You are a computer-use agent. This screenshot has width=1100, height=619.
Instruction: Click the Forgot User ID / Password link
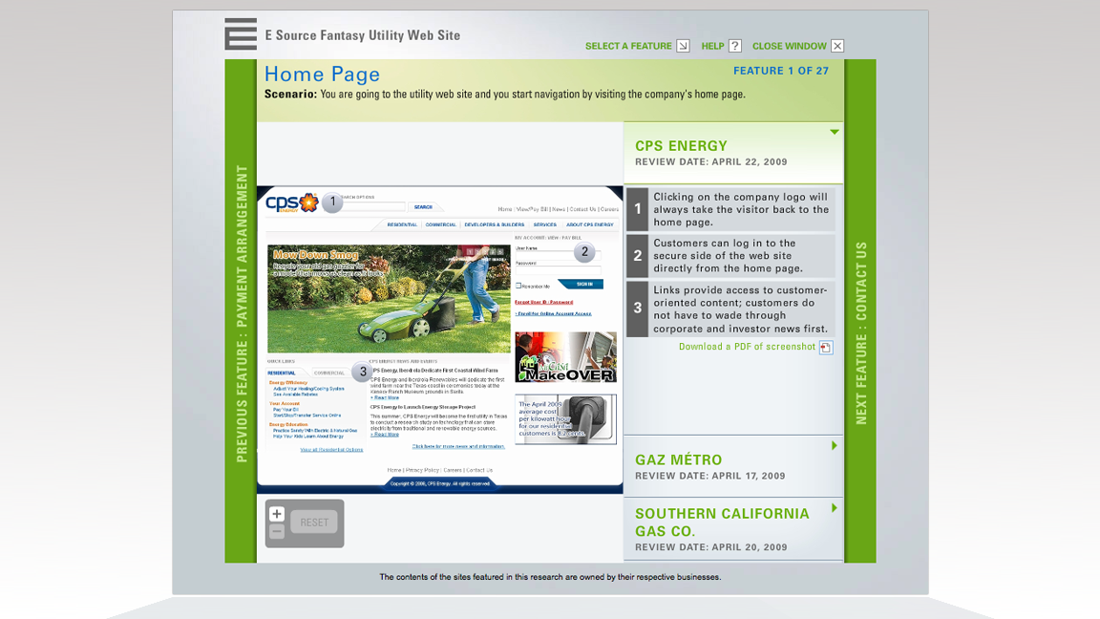tap(543, 302)
